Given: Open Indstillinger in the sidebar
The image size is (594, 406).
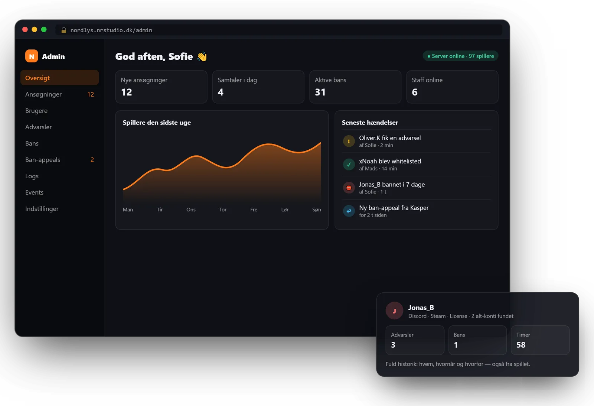Looking at the screenshot, I should coord(59,209).
